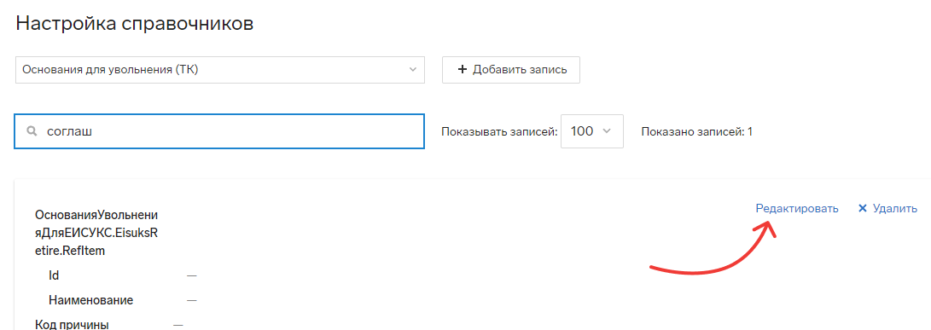
Task: Select the Основания для увольнения (ТК) combo box text
Action: click(110, 70)
